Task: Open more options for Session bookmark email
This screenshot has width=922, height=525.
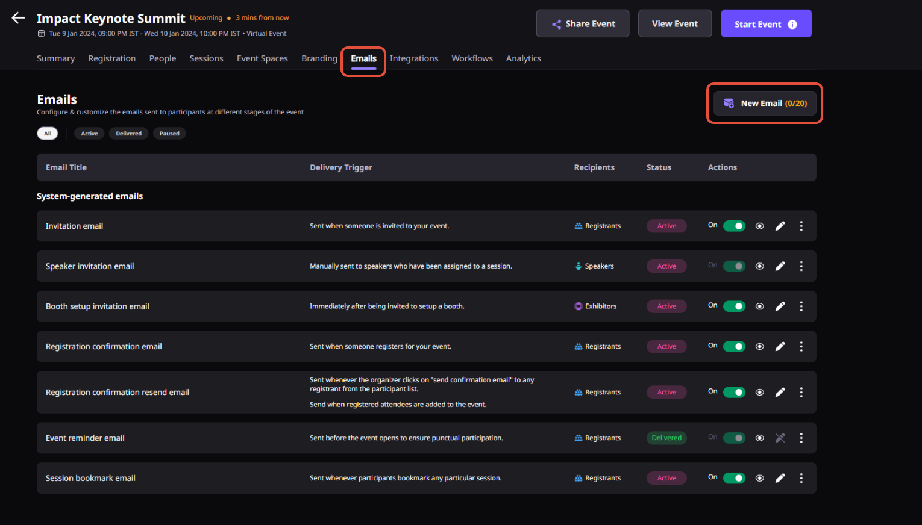Action: (x=801, y=478)
